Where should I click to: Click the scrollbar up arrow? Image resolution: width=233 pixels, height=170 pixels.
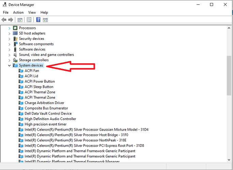point(229,28)
